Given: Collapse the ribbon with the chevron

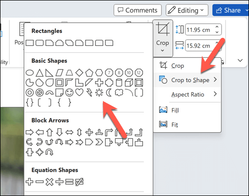Looking at the screenshot, I should [240, 60].
